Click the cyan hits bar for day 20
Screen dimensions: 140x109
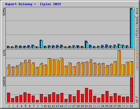pos(87,45)
